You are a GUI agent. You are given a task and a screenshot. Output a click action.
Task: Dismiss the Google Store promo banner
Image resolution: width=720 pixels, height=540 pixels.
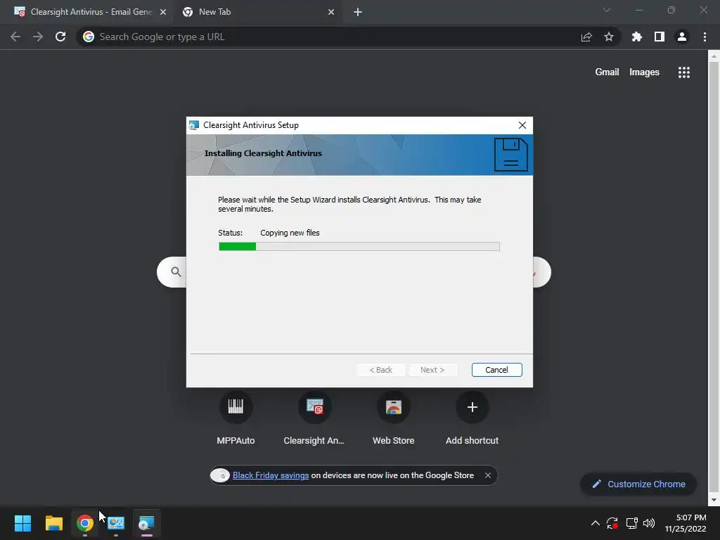tap(488, 475)
